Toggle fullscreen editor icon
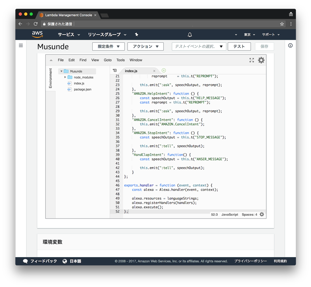The image size is (311, 287). 252,60
